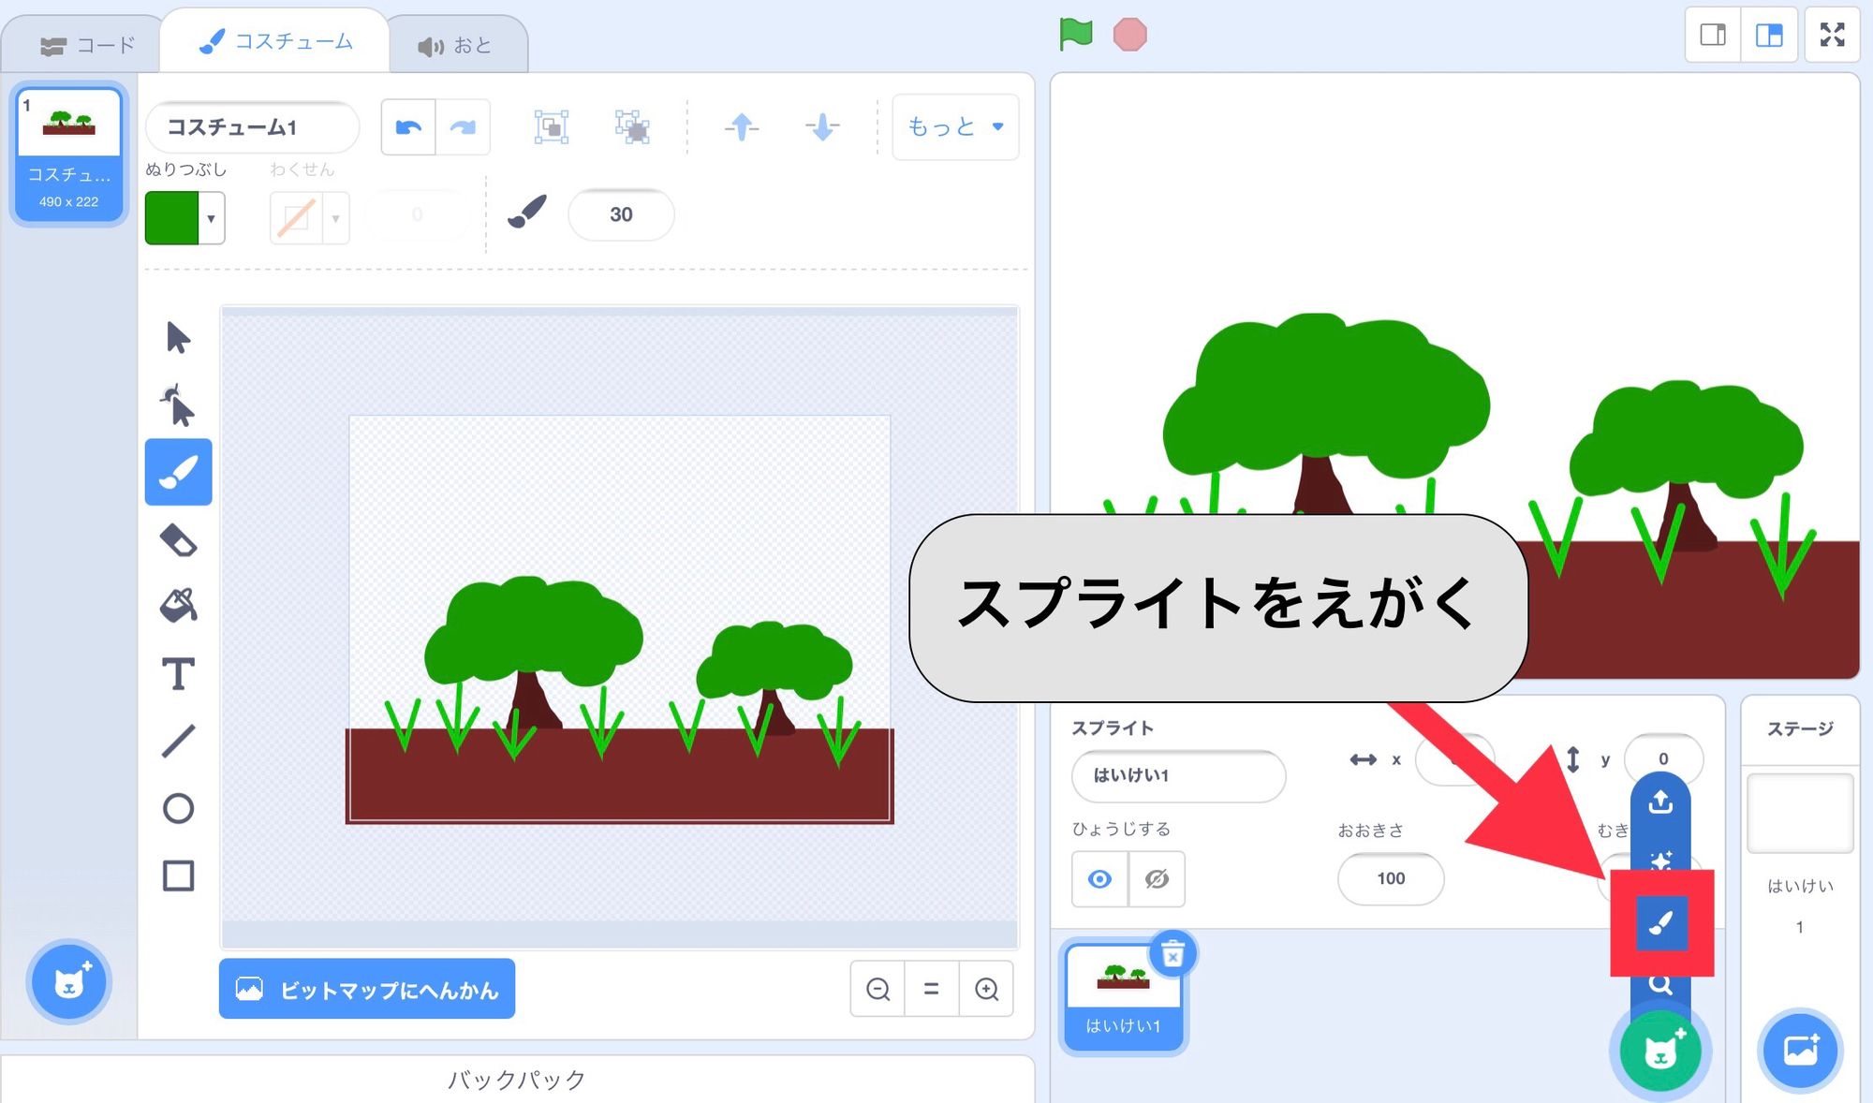Select the Line tool
Viewport: 1873px width, 1103px height.
tap(178, 741)
